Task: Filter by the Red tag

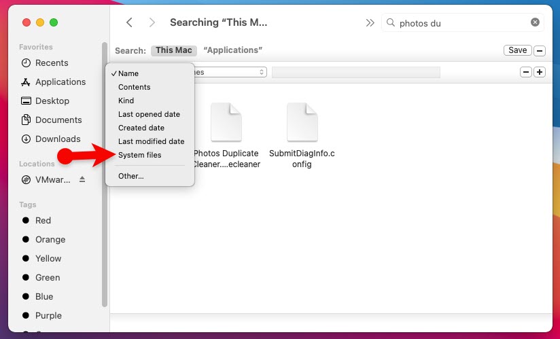Action: coord(43,221)
